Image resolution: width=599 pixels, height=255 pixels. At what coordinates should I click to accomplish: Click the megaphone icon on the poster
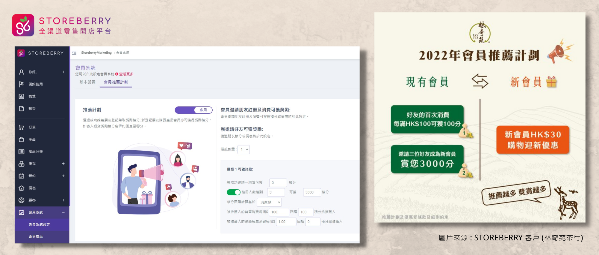tap(560, 51)
